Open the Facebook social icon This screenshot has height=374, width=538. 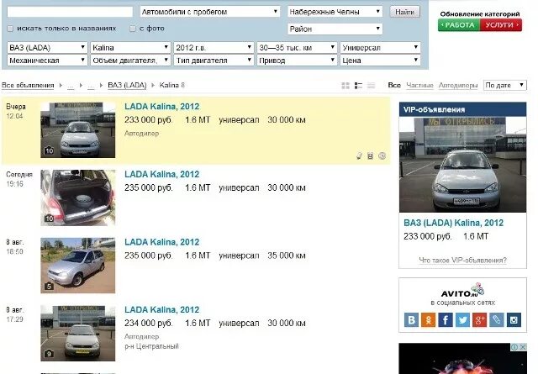(446, 320)
